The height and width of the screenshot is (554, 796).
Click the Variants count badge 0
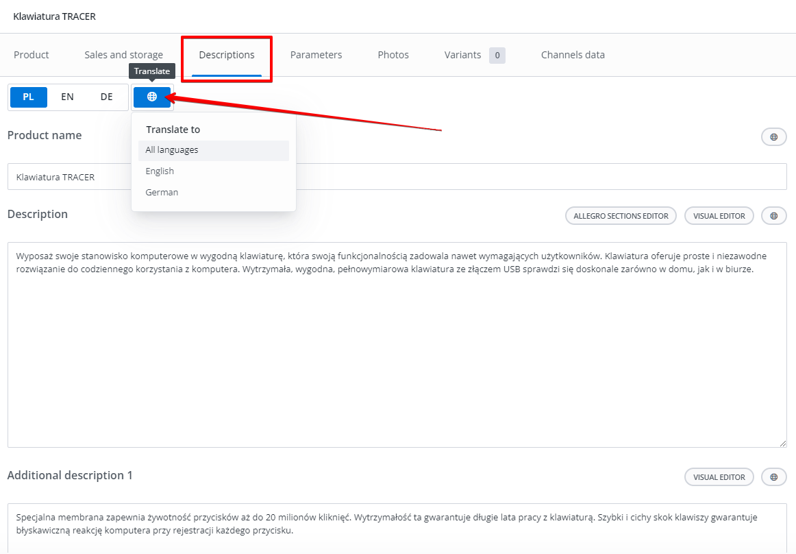pyautogui.click(x=497, y=56)
